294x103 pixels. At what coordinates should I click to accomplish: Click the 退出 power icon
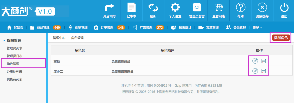click(284, 8)
